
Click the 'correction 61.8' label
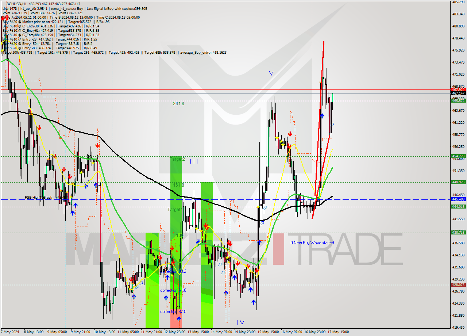tap(173, 290)
